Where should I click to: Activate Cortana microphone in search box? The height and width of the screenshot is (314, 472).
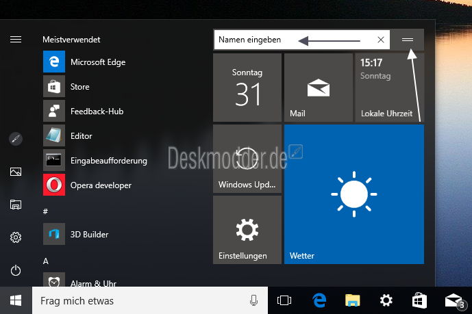pos(253,300)
